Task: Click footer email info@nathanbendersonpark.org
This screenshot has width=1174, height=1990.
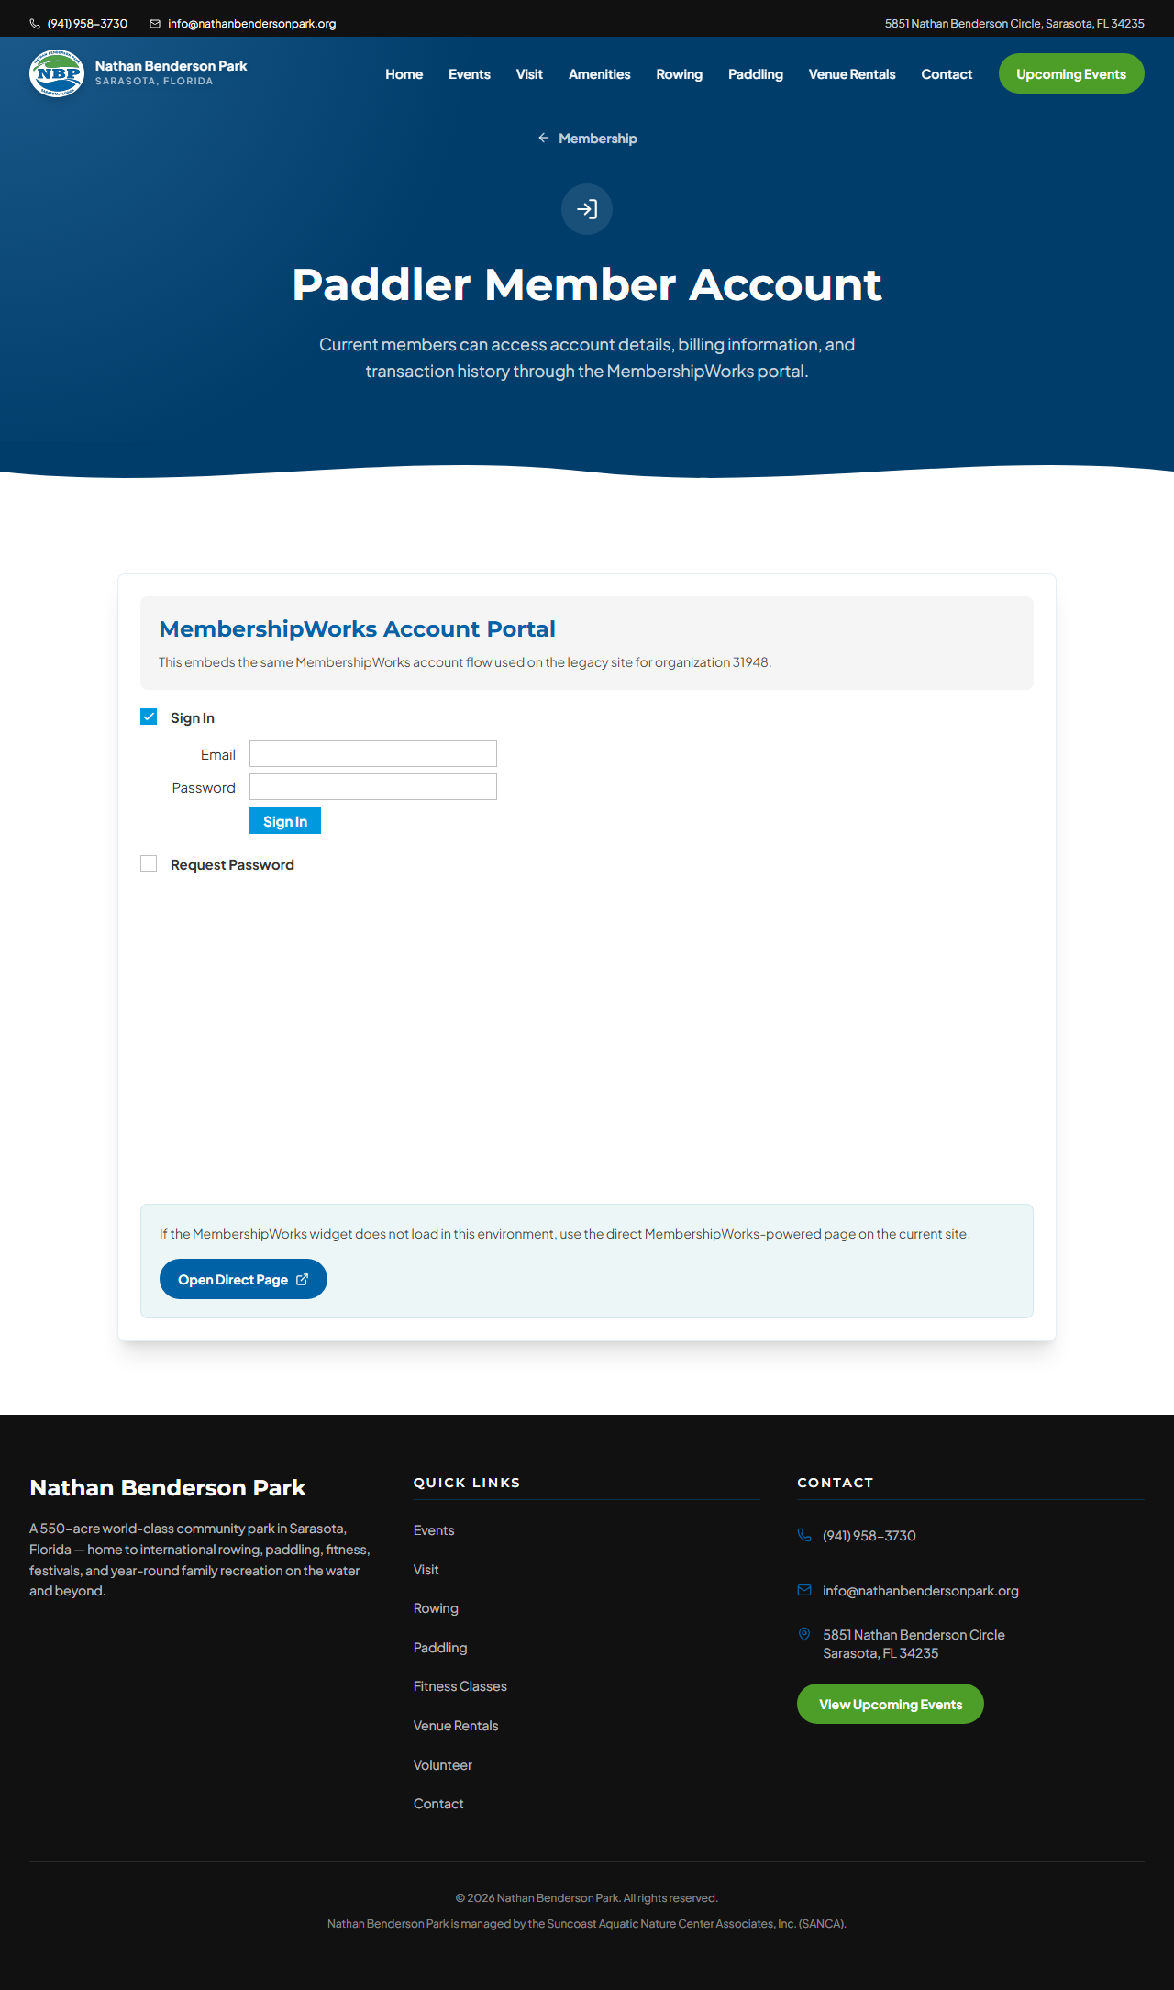Action: point(921,1591)
